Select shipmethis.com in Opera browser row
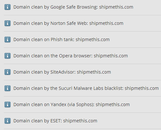The width and height of the screenshot is (161, 130). pyautogui.click(x=111, y=56)
